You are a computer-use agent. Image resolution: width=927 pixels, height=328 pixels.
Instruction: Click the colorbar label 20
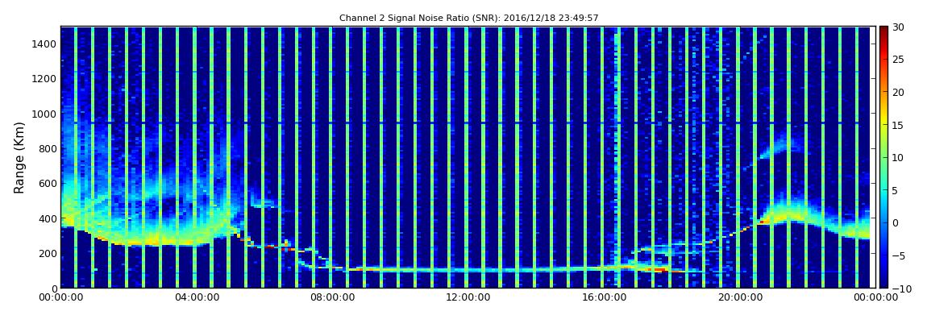pos(898,92)
